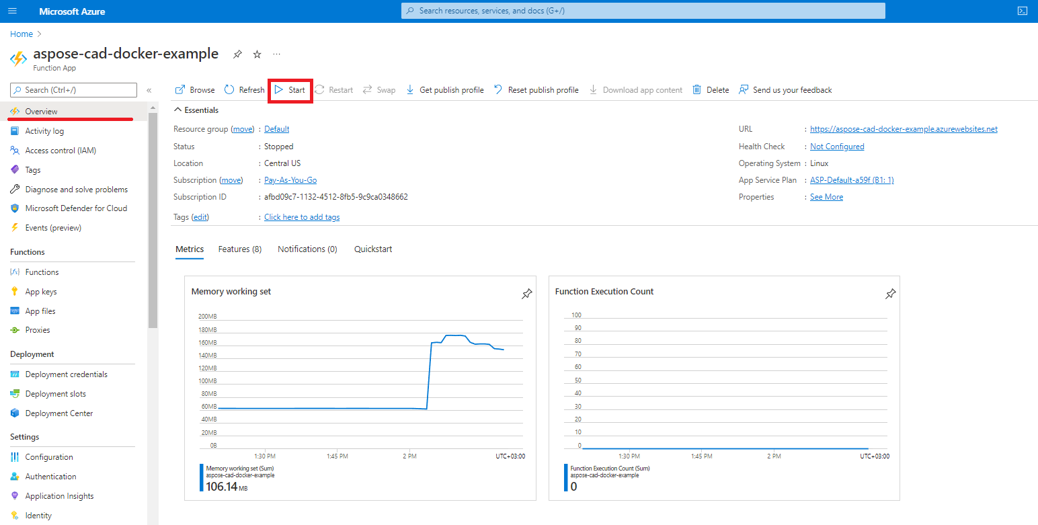Screen dimensions: 1038x525
Task: Collapse the left sidebar with the double chevron
Action: tap(149, 90)
